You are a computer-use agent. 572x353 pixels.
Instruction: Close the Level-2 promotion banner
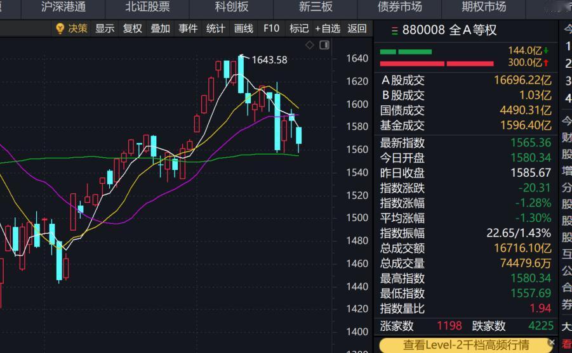click(552, 342)
